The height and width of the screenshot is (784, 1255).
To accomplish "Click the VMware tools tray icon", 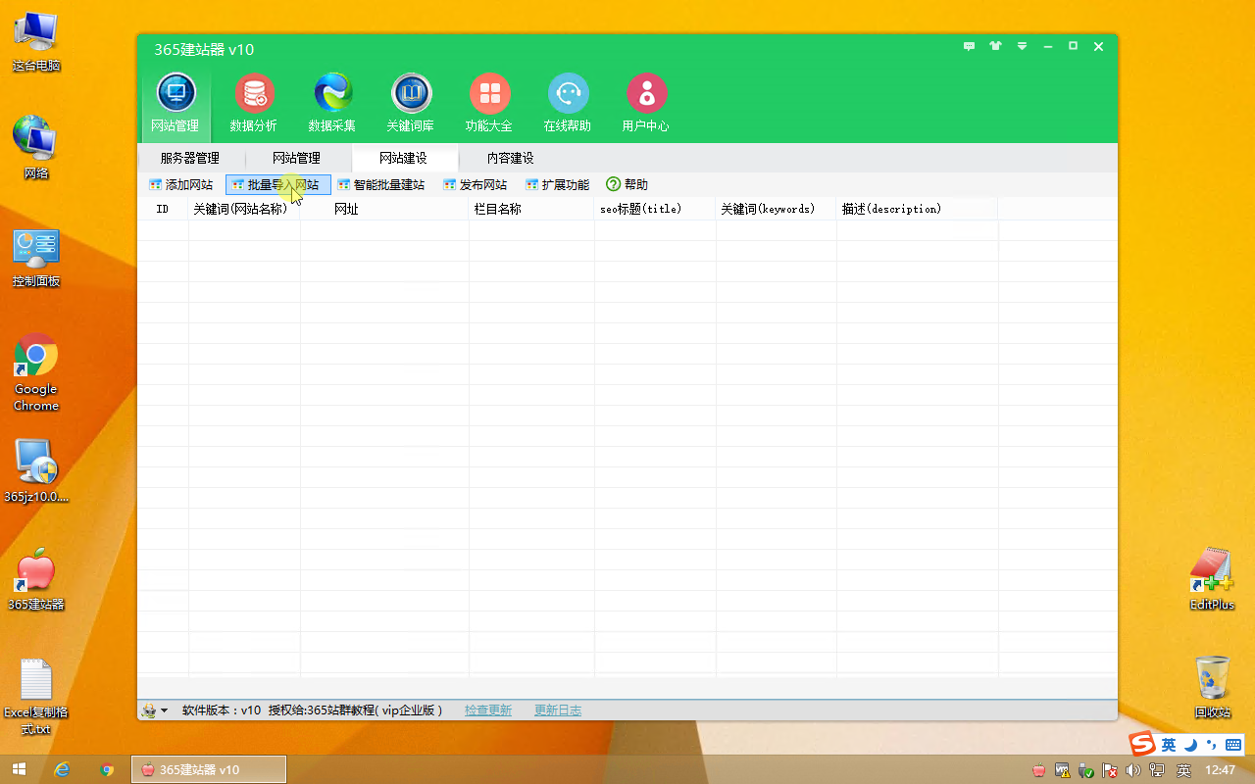I will 1063,770.
